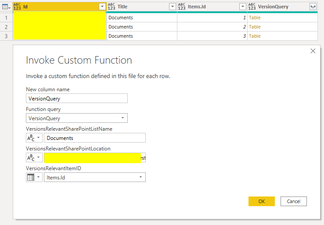324x225 pixels.
Task: Open the Id column filter dropdown
Action: (x=102, y=7)
